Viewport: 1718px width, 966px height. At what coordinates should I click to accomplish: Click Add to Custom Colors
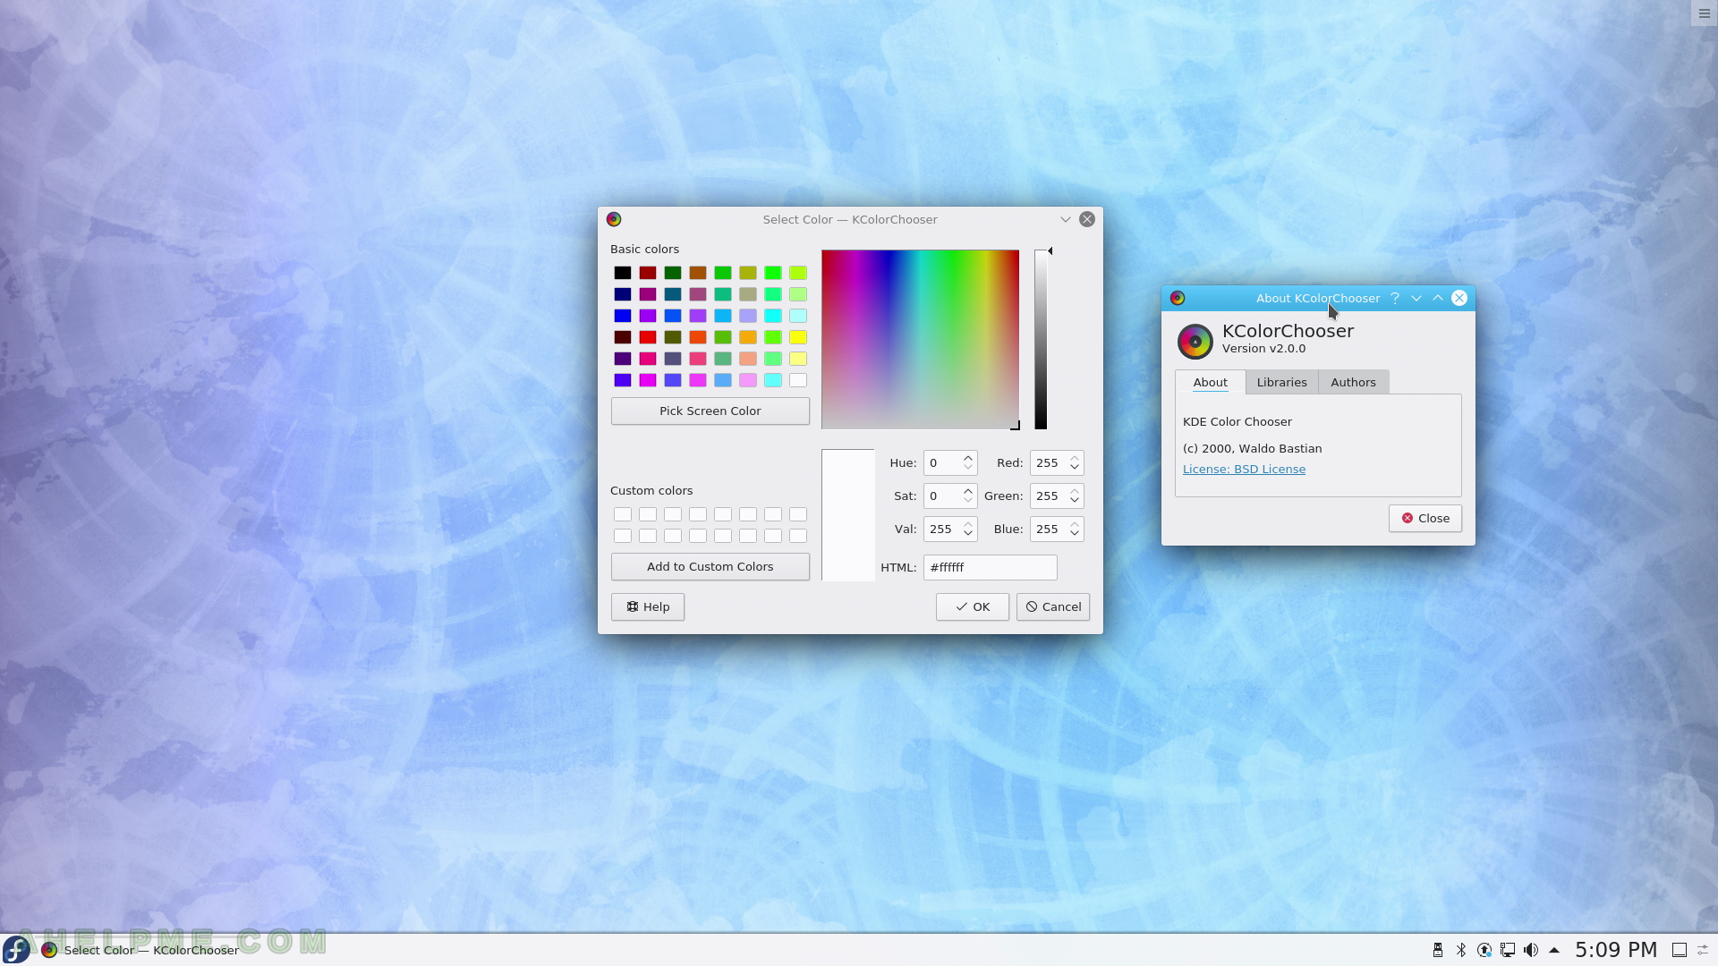click(x=710, y=566)
